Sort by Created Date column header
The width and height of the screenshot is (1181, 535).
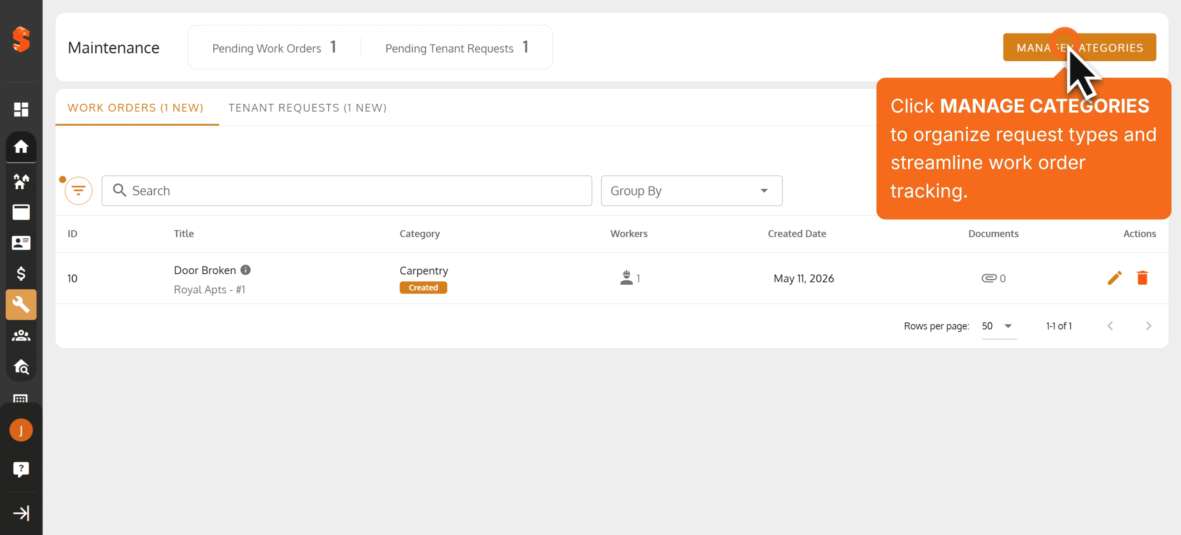(x=797, y=234)
